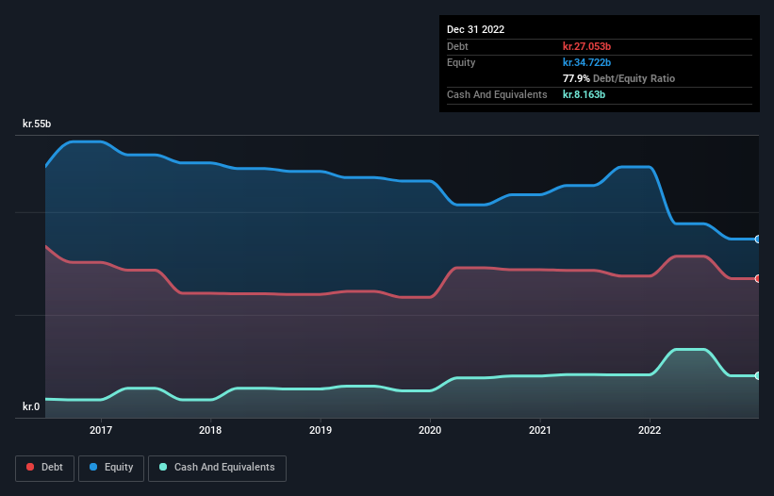The width and height of the screenshot is (774, 496).
Task: Select the 2022 x-axis label
Action: point(650,430)
